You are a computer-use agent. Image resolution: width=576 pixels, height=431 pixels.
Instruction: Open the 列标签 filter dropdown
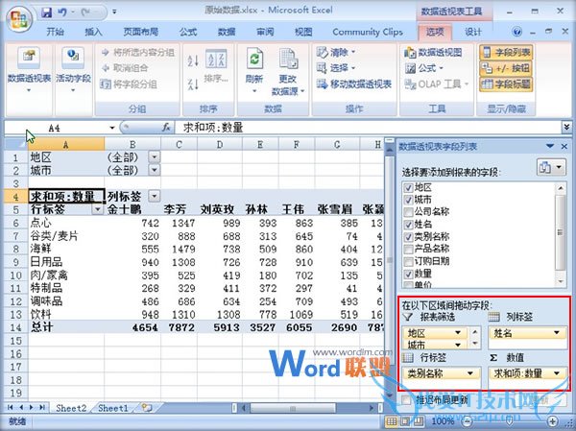[x=155, y=196]
